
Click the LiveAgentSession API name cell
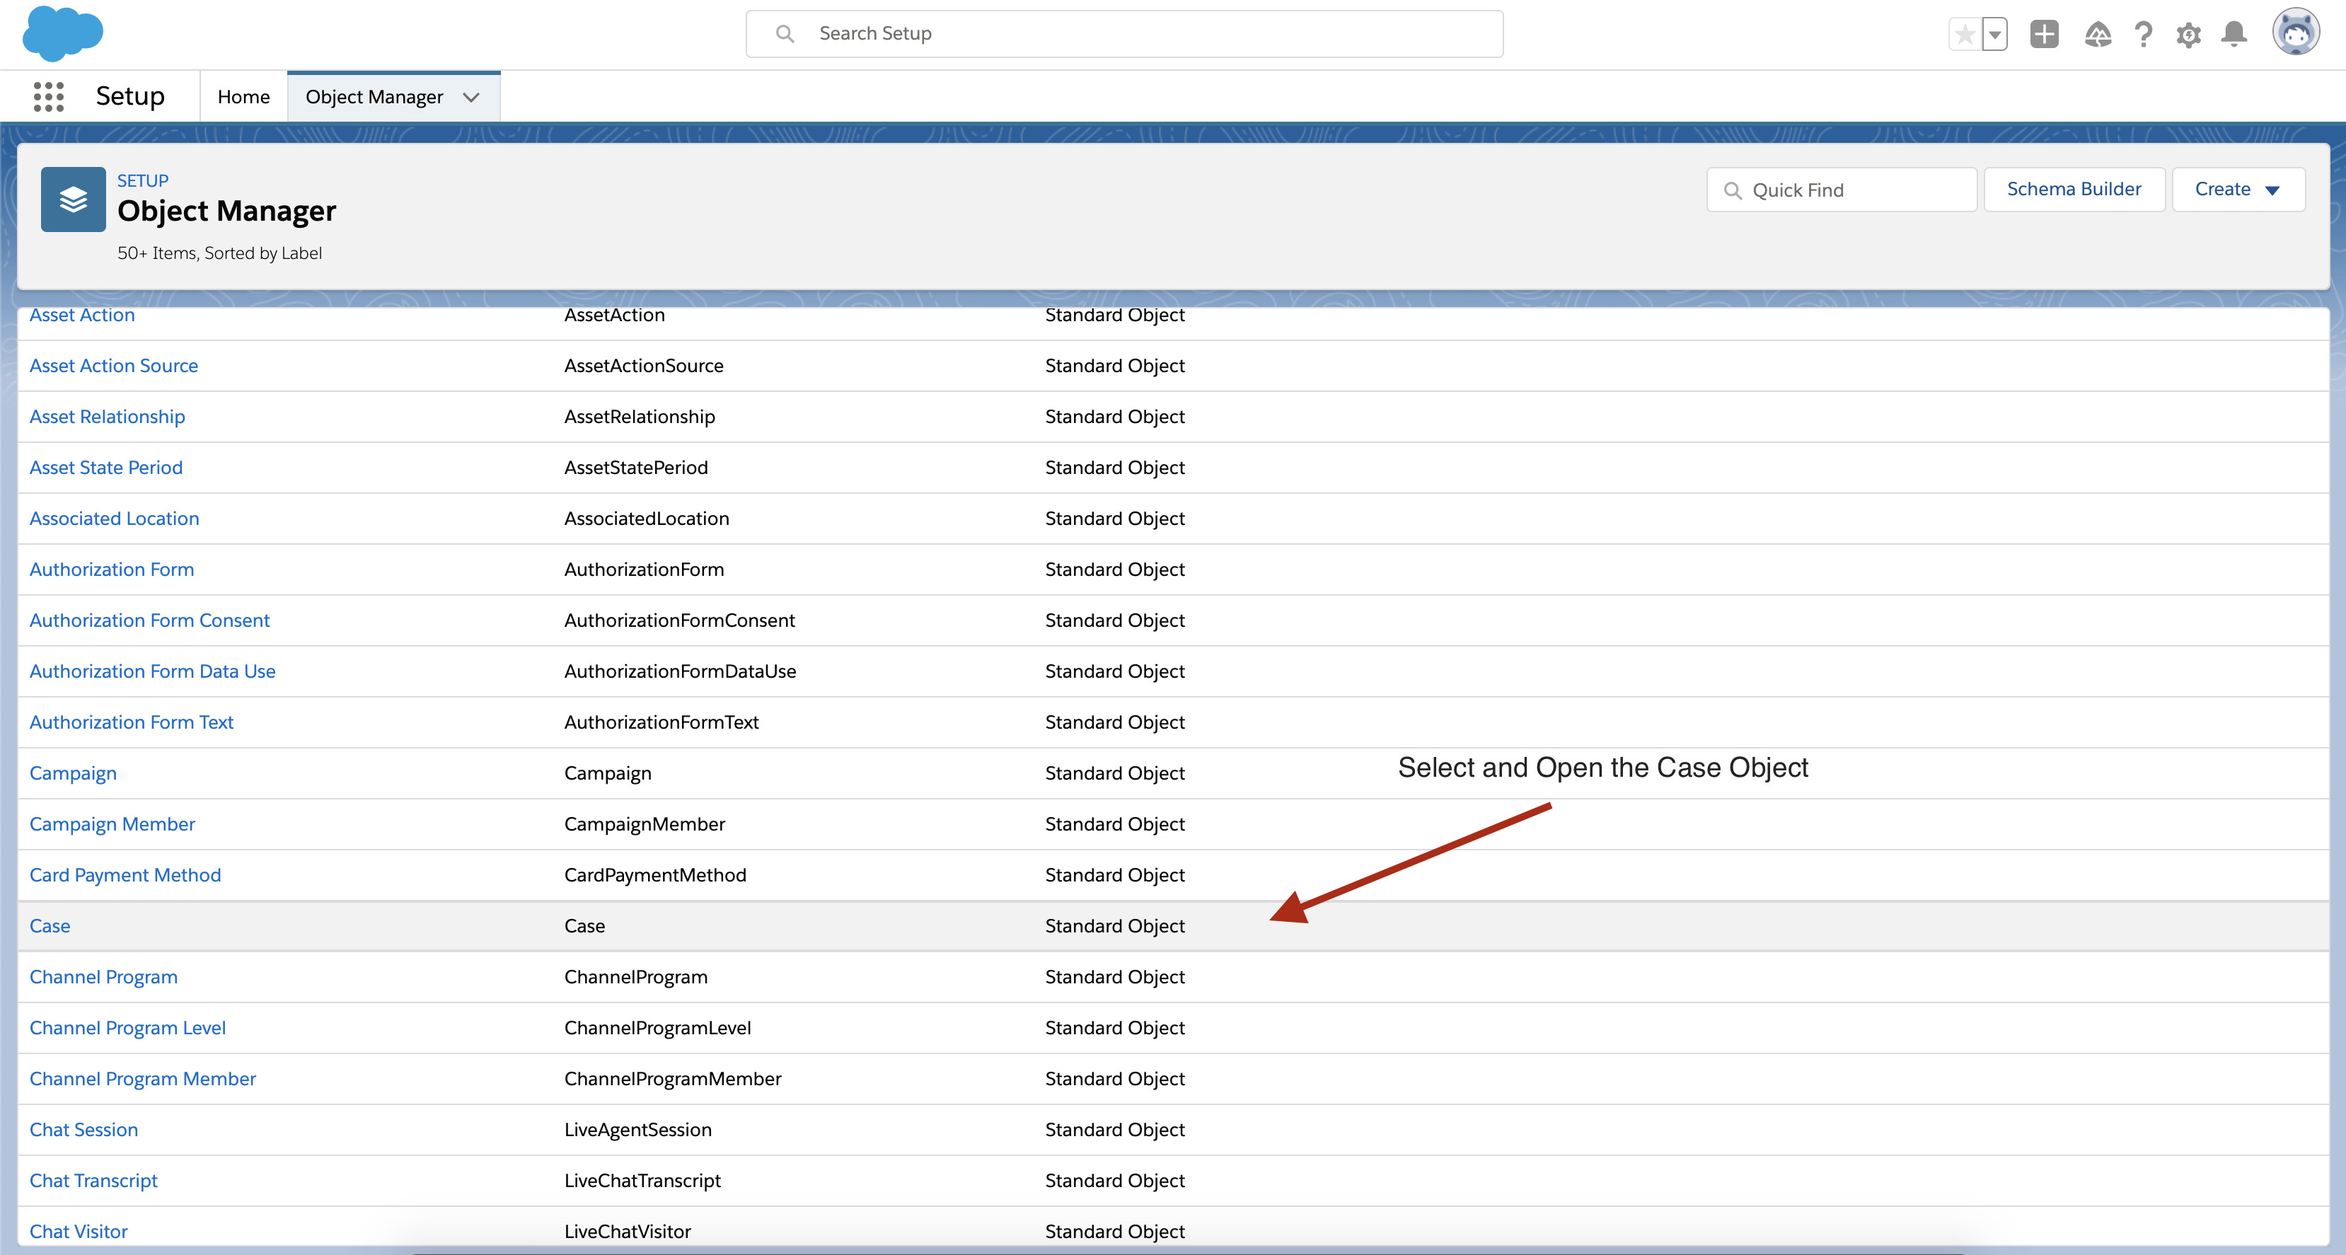pyautogui.click(x=637, y=1130)
